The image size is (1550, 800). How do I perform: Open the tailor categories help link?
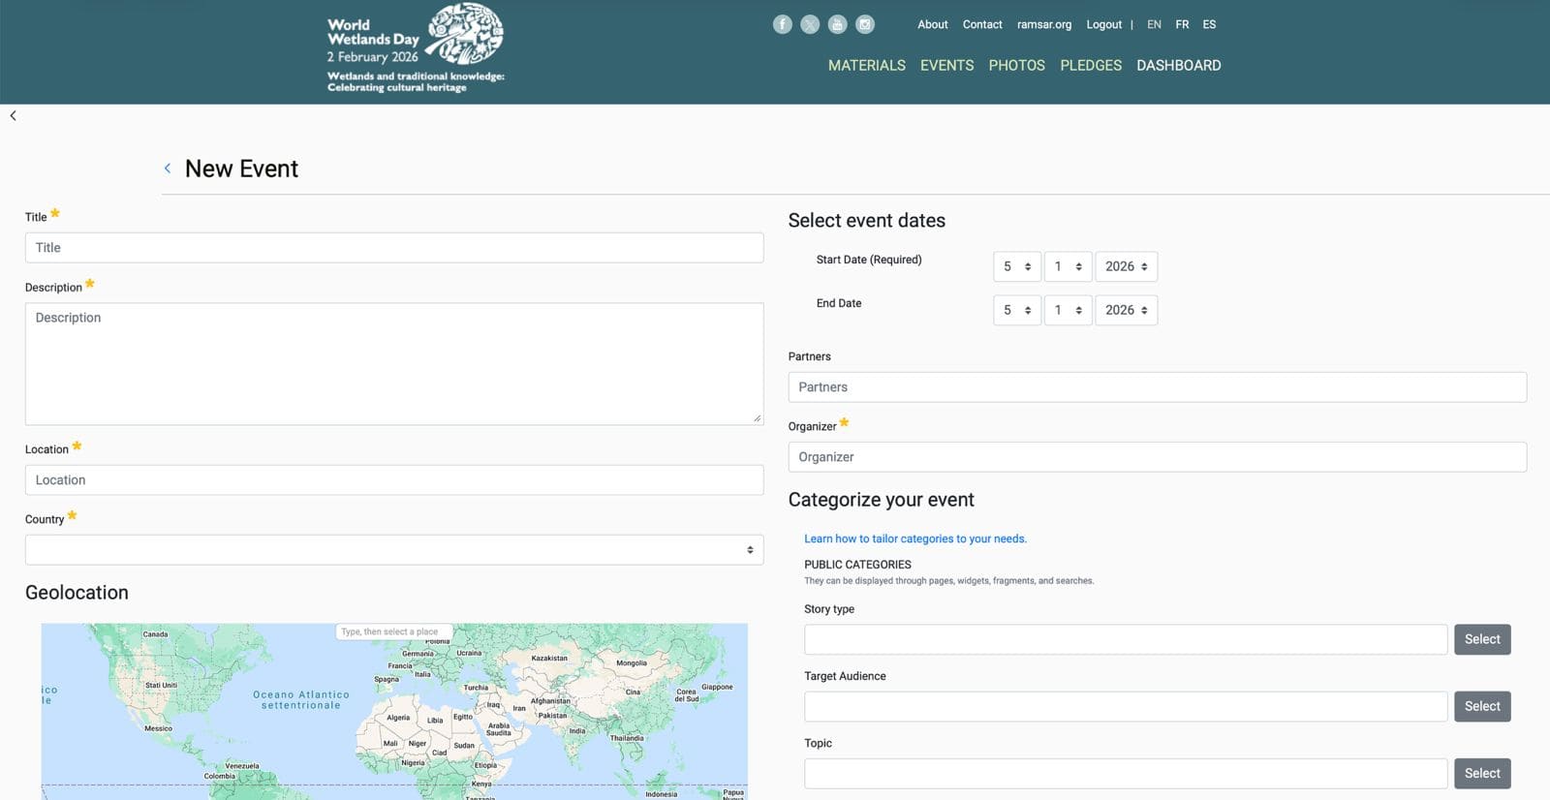pyautogui.click(x=915, y=538)
